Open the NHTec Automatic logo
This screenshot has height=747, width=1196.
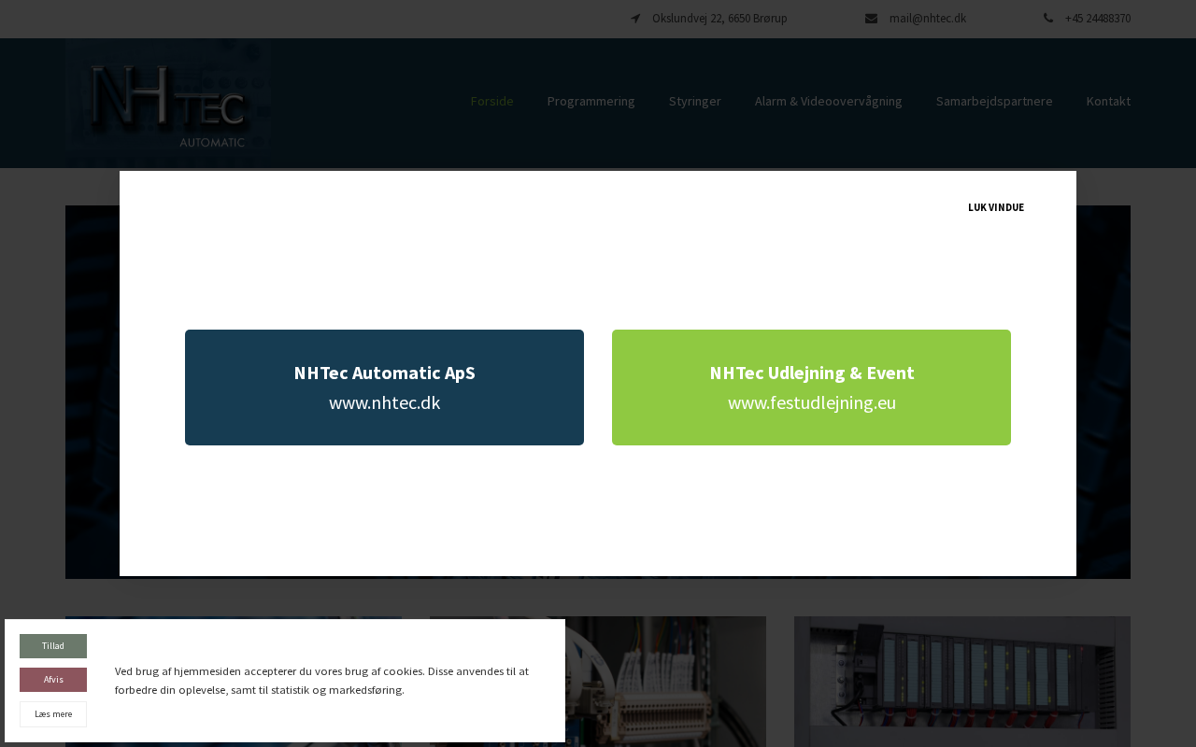click(x=170, y=104)
